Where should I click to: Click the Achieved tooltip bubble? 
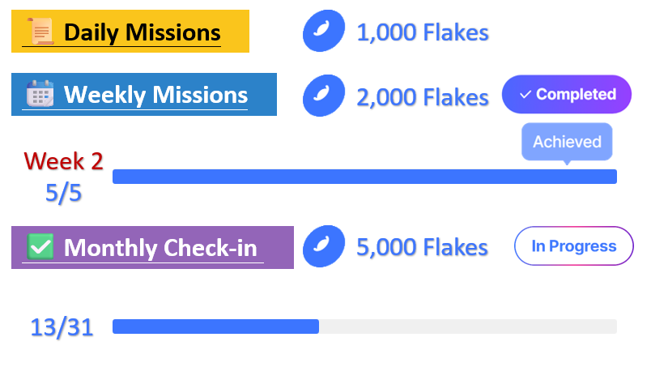pyautogui.click(x=567, y=142)
